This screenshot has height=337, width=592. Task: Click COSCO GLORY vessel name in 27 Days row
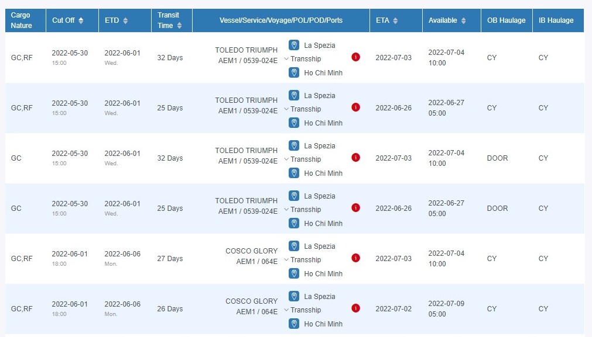(251, 251)
